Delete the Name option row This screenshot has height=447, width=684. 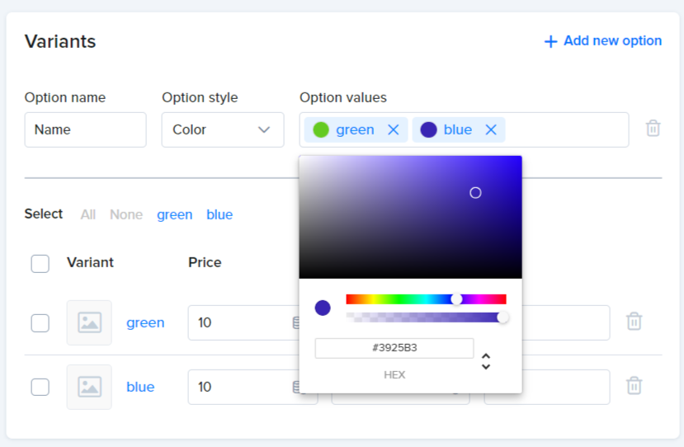click(653, 129)
